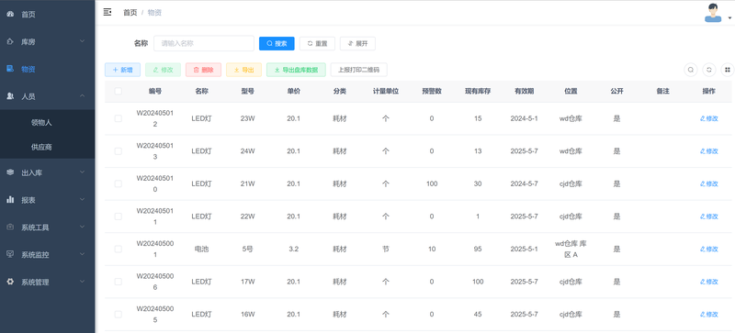Click the blue 搜索 button
Viewport: 735px width, 333px height.
[277, 43]
